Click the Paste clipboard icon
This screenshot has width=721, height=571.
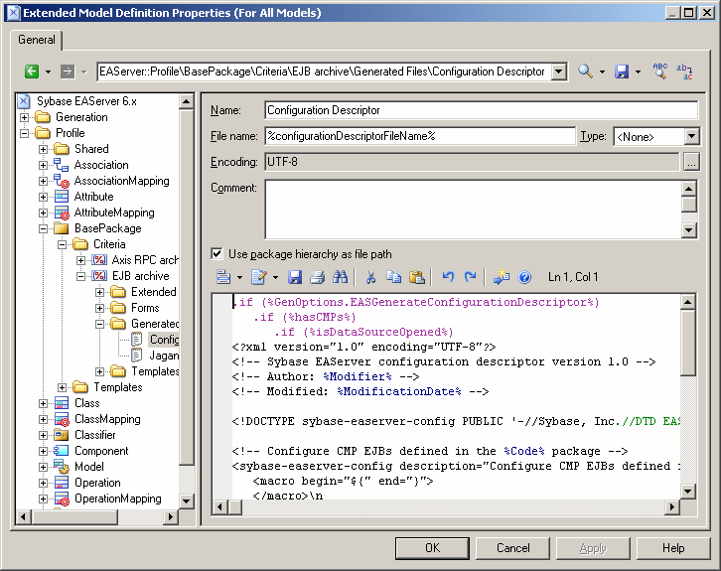(x=416, y=277)
